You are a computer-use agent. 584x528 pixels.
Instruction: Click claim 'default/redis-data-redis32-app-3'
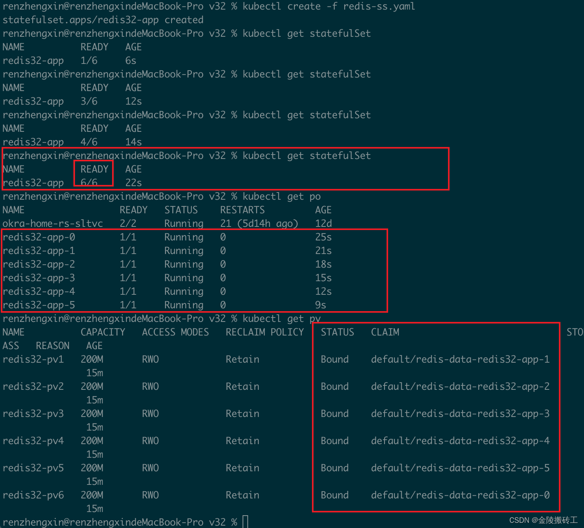[x=460, y=414]
